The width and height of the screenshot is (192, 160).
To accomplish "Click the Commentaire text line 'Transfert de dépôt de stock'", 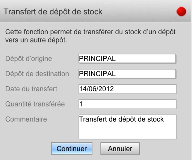I will (122, 119).
